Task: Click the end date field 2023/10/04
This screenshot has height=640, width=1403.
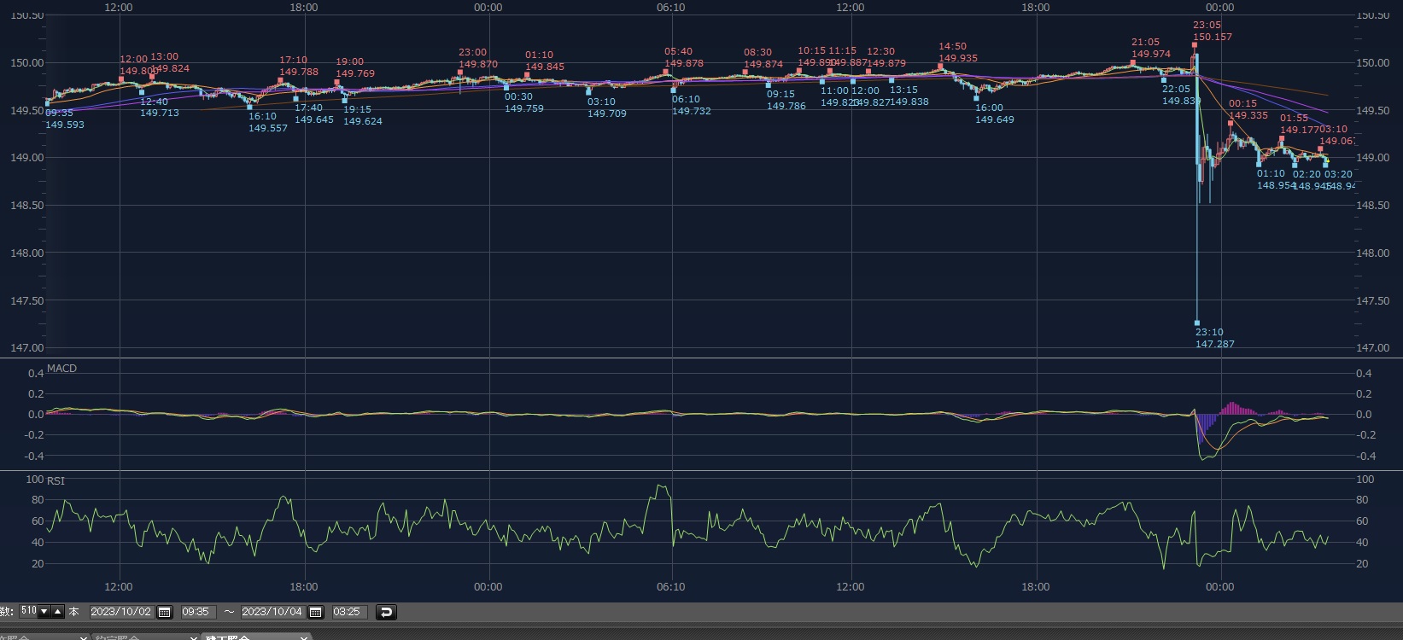Action: 272,612
